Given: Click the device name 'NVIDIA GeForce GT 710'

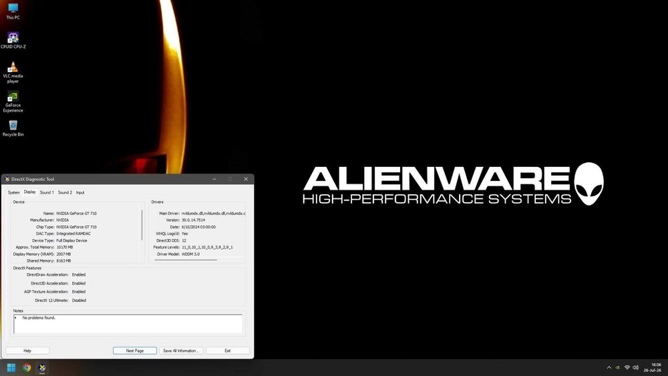Looking at the screenshot, I should [76, 213].
